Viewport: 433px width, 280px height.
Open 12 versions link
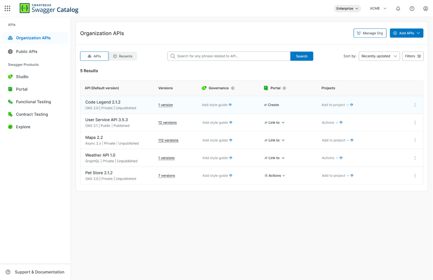point(167,123)
